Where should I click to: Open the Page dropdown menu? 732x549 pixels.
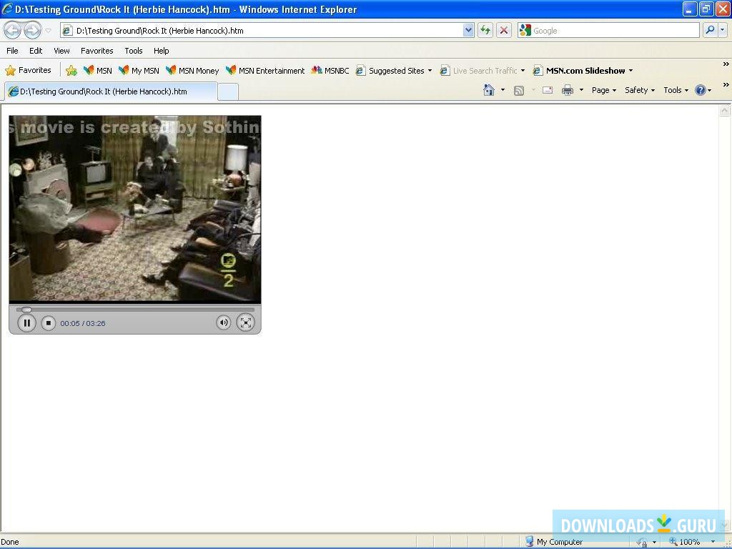pos(603,90)
